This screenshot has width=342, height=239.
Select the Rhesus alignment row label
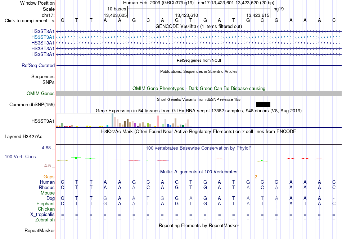pos(47,188)
